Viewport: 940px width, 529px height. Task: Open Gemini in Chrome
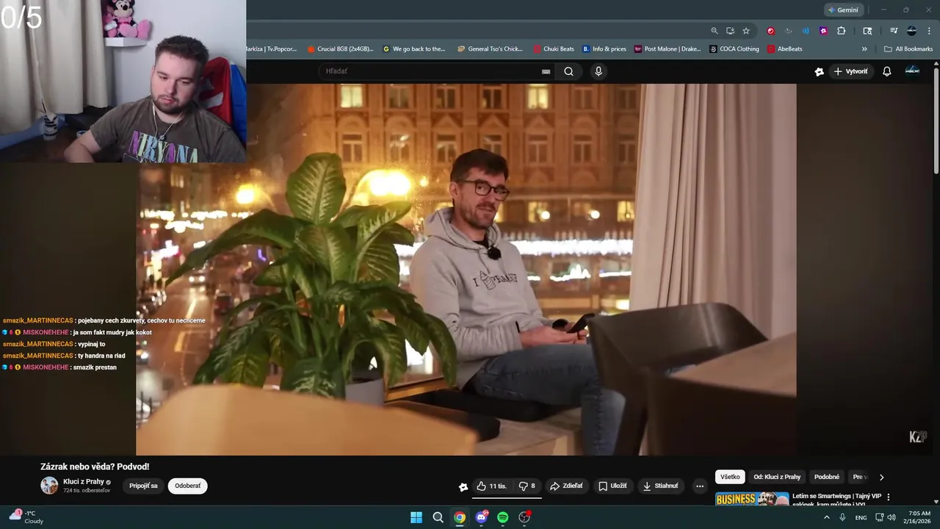[842, 10]
